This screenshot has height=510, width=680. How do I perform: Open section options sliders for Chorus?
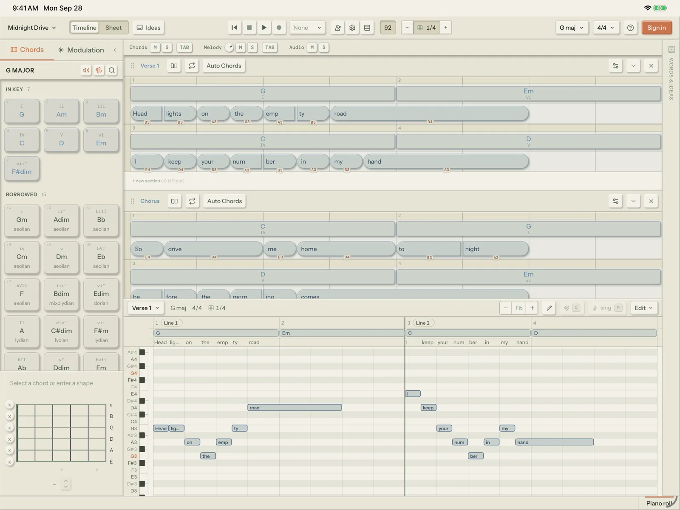616,201
